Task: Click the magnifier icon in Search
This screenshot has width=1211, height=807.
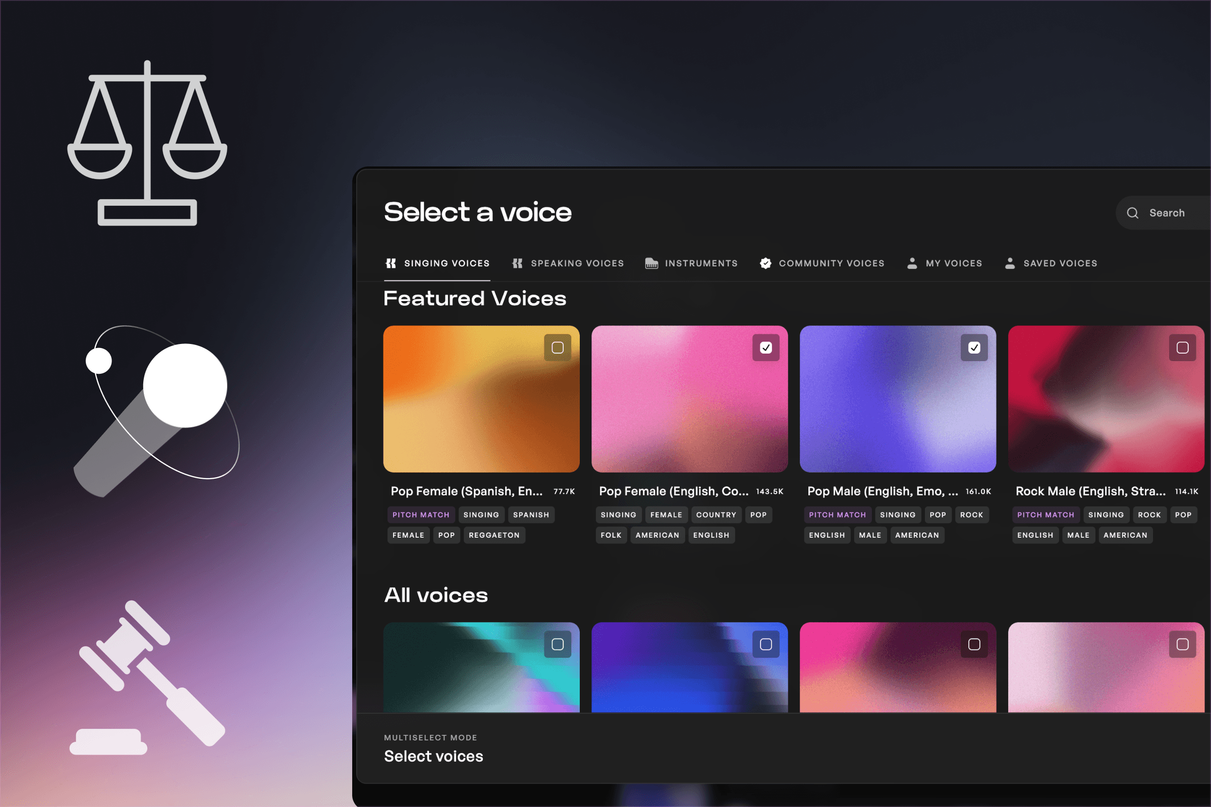Action: click(x=1133, y=213)
